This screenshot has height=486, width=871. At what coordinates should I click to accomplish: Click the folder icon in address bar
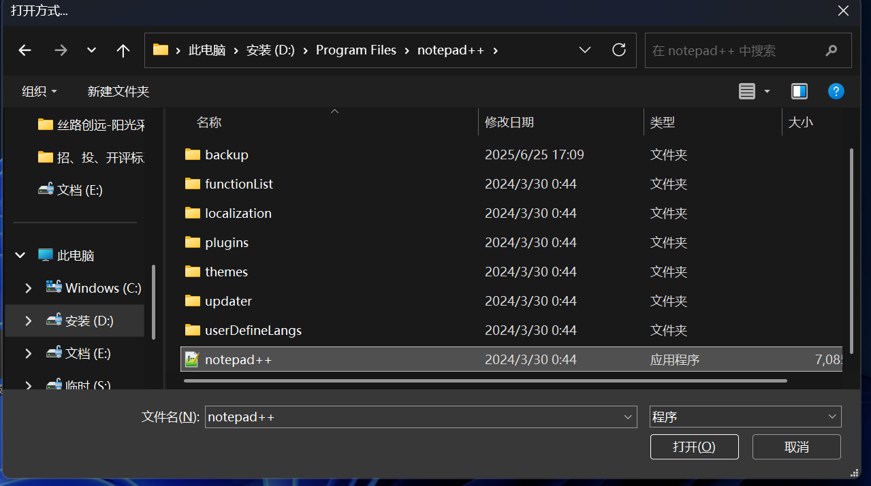[x=161, y=50]
